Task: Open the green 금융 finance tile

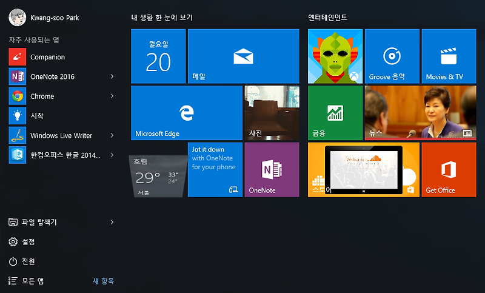Action: click(x=335, y=113)
